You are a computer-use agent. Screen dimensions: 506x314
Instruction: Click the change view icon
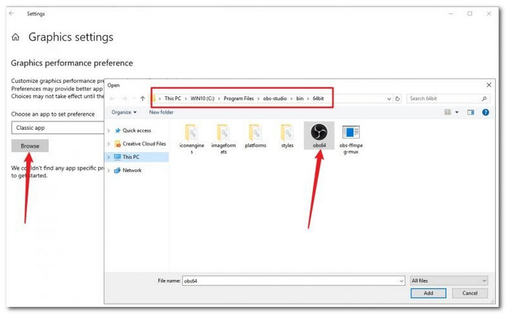[448, 113]
